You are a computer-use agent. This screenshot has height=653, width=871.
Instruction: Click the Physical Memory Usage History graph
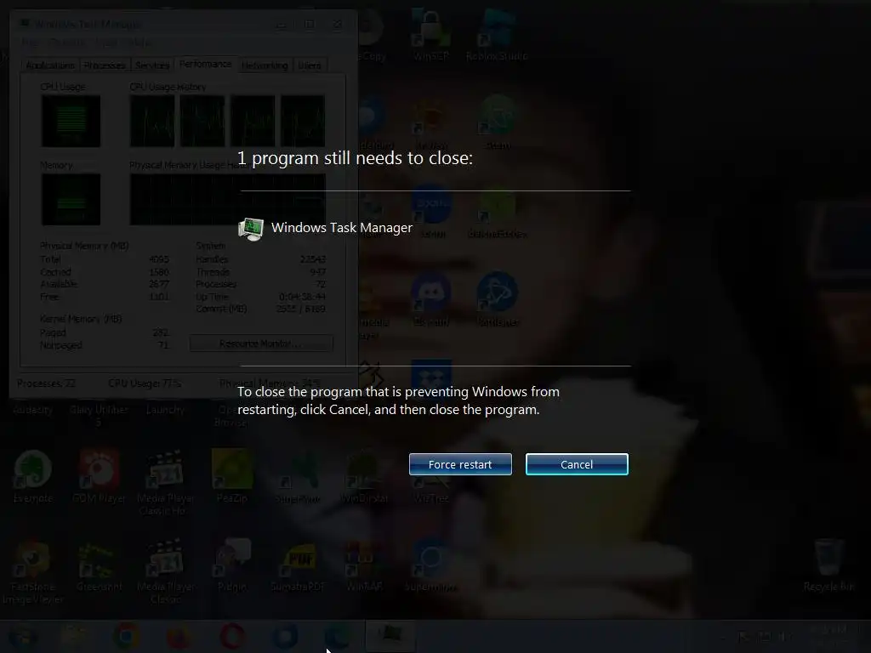(x=228, y=199)
